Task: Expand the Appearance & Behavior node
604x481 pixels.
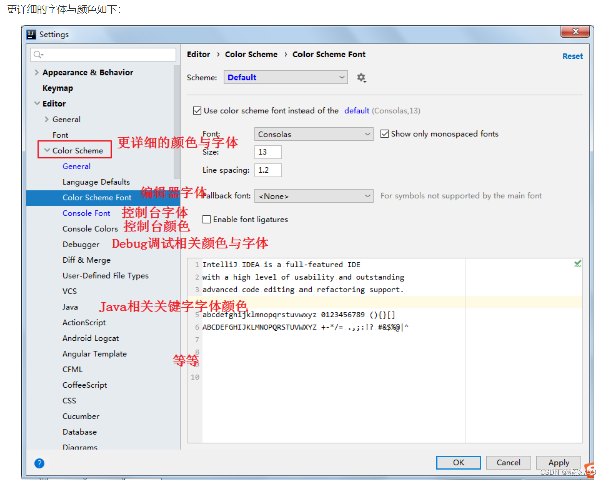Action: (36, 72)
